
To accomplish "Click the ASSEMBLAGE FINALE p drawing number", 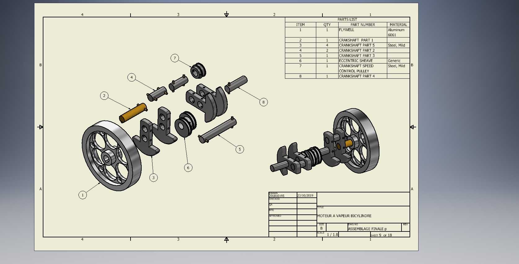I will (x=367, y=229).
